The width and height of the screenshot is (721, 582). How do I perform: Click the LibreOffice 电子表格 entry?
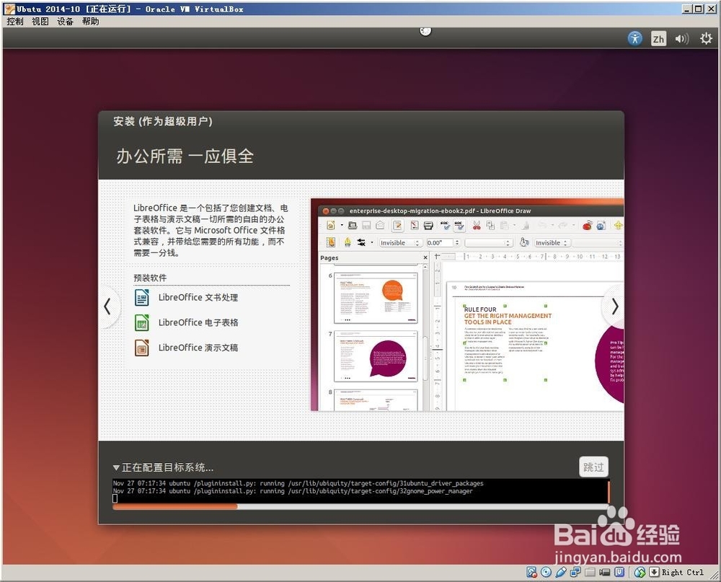click(198, 322)
